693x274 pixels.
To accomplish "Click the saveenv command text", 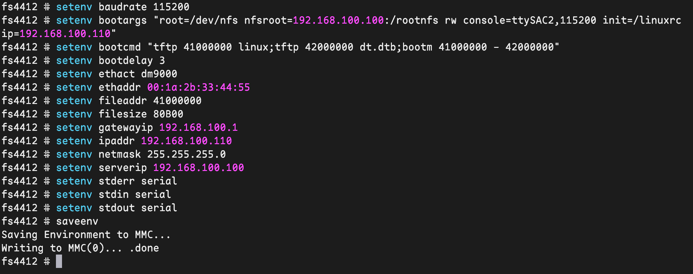I will coord(77,221).
